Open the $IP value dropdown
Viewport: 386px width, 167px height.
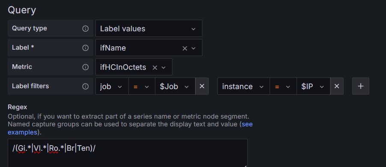click(313, 86)
